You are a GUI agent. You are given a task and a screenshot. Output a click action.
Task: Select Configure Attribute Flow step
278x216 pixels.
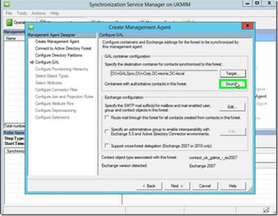54,104
